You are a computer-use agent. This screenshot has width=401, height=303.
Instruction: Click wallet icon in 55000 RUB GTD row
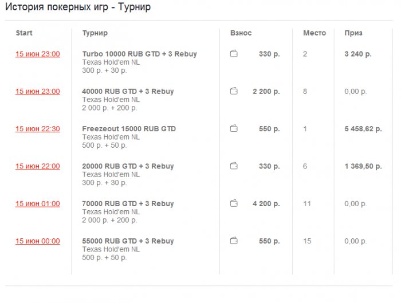tap(234, 241)
